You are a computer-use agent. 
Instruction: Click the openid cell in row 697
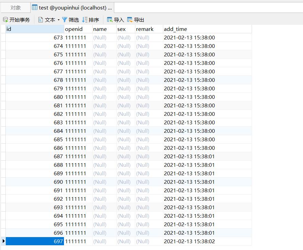click(78, 241)
